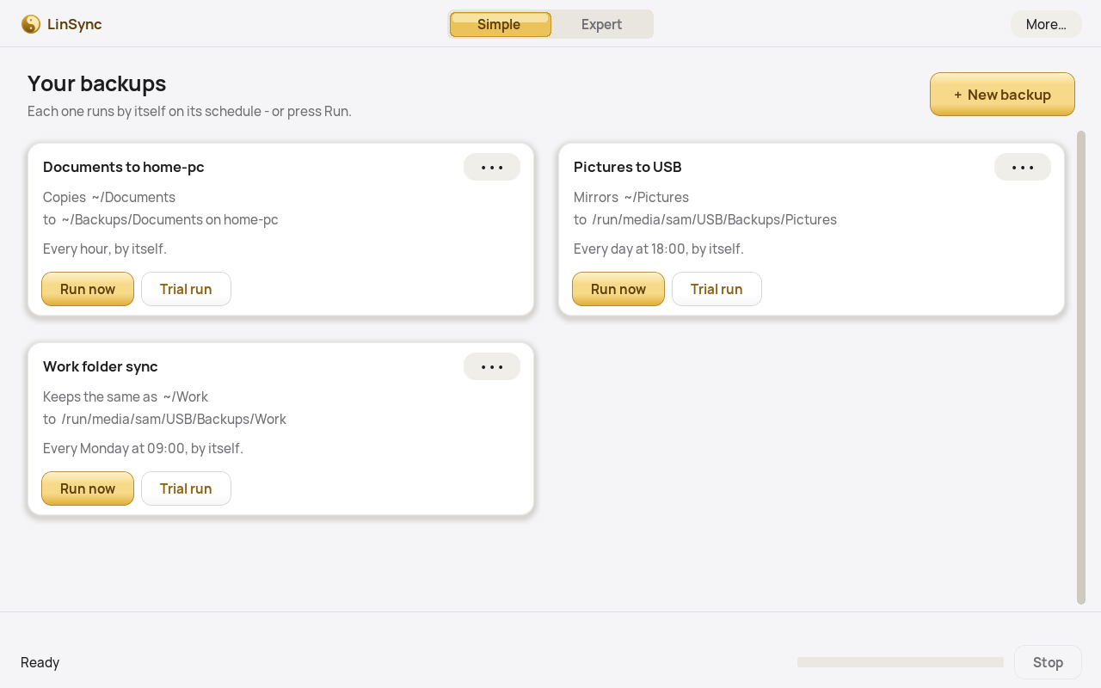The image size is (1101, 688).
Task: Open the three-dot menu for Work folder sync
Action: pyautogui.click(x=492, y=366)
